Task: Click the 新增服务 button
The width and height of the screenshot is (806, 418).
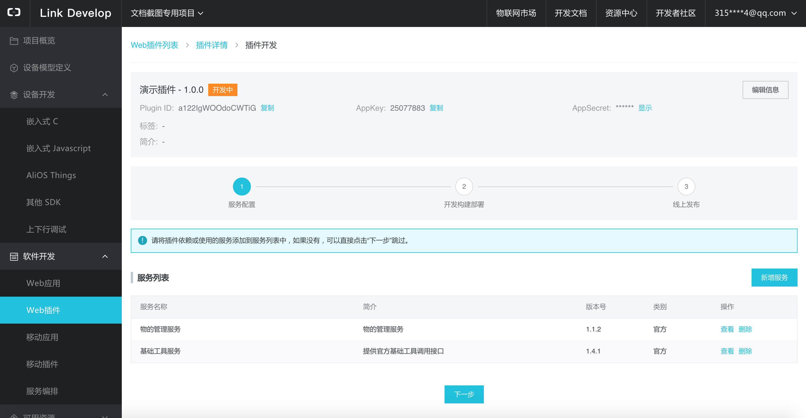Action: tap(774, 278)
